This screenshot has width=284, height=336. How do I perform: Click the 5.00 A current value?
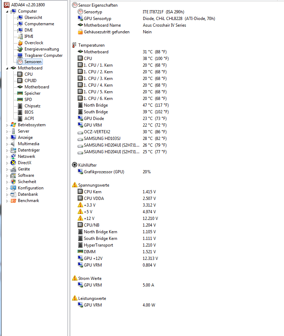coord(148,285)
